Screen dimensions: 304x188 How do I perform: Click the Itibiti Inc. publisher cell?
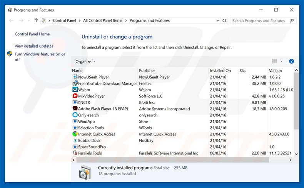coord(147,102)
